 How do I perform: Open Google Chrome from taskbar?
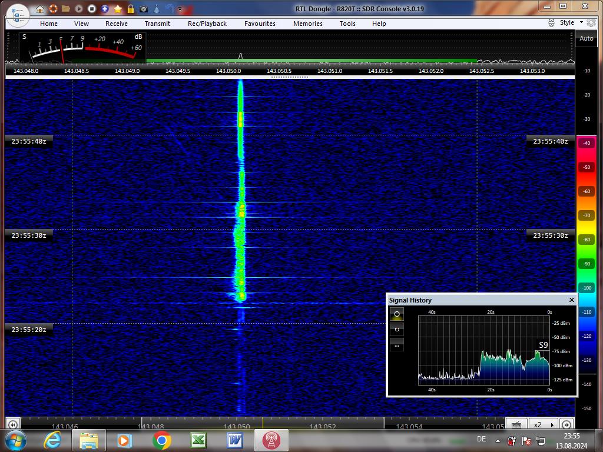coord(161,440)
